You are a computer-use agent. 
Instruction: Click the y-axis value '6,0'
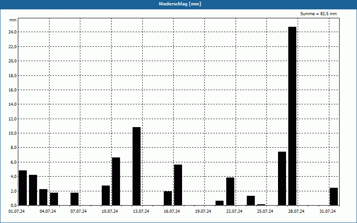point(13,162)
